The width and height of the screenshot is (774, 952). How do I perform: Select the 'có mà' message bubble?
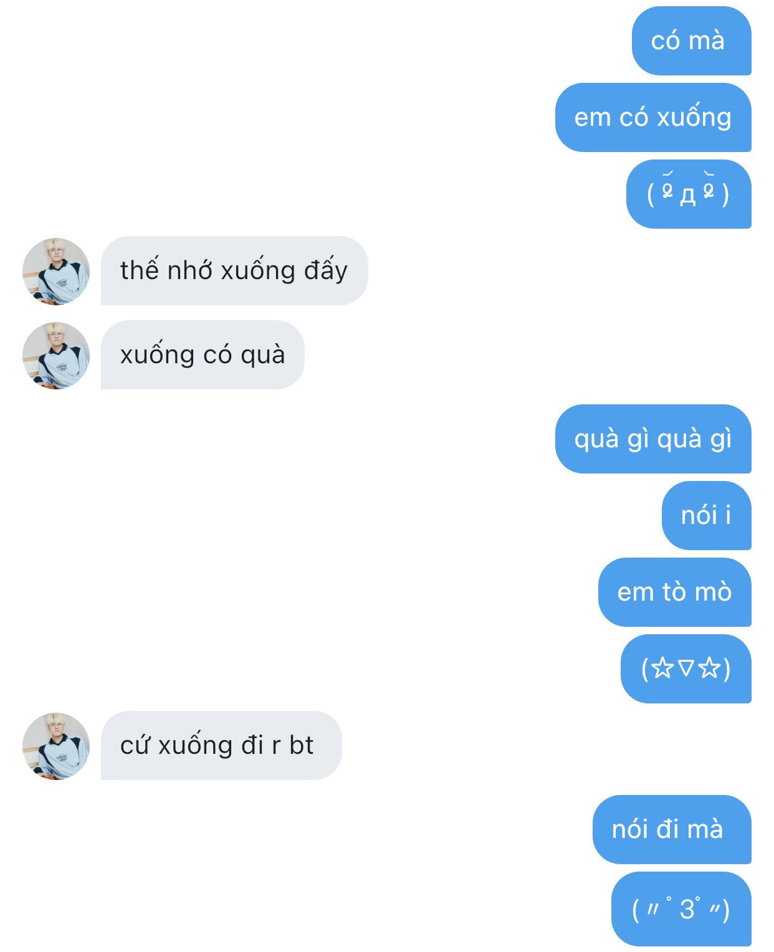click(692, 41)
